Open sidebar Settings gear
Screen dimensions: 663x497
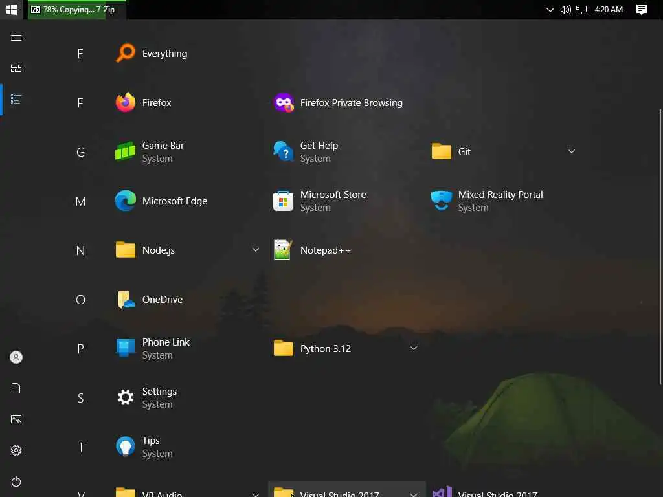16,450
